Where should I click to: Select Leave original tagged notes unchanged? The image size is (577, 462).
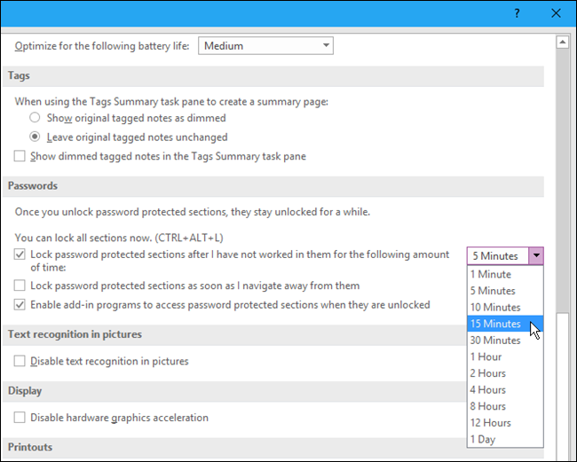point(35,137)
